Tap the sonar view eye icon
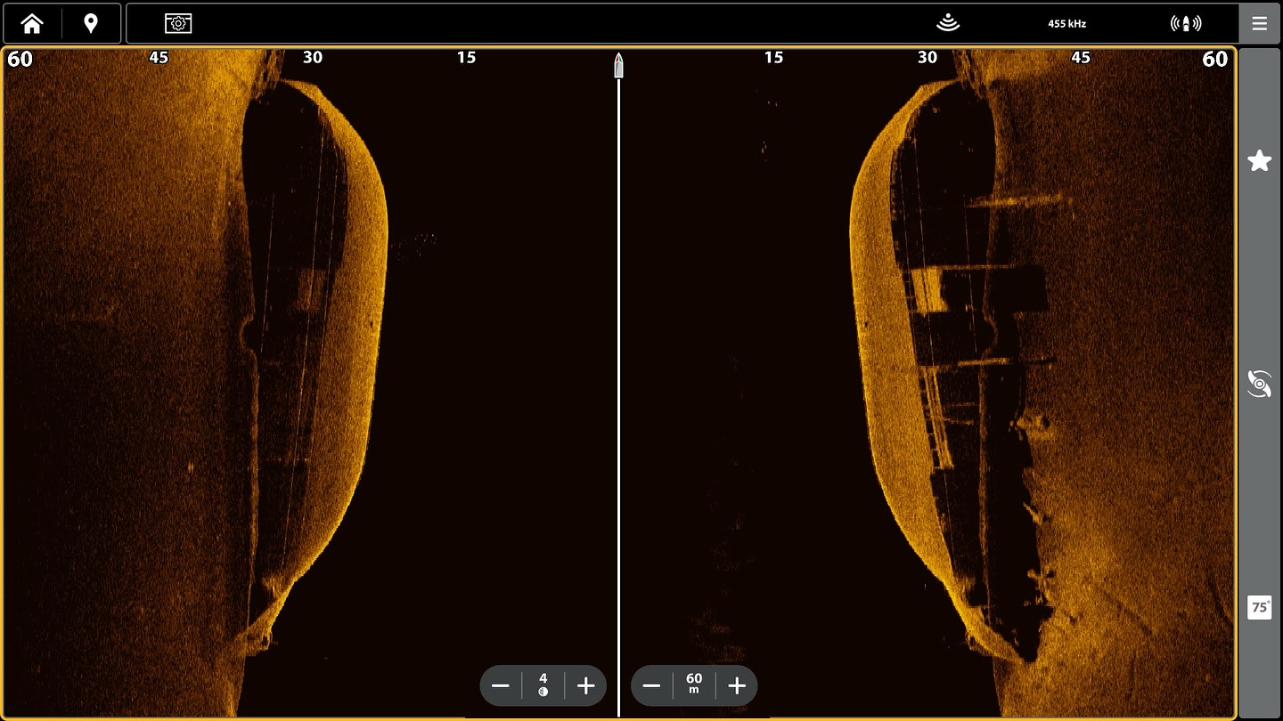Image resolution: width=1283 pixels, height=721 pixels. 1259,385
